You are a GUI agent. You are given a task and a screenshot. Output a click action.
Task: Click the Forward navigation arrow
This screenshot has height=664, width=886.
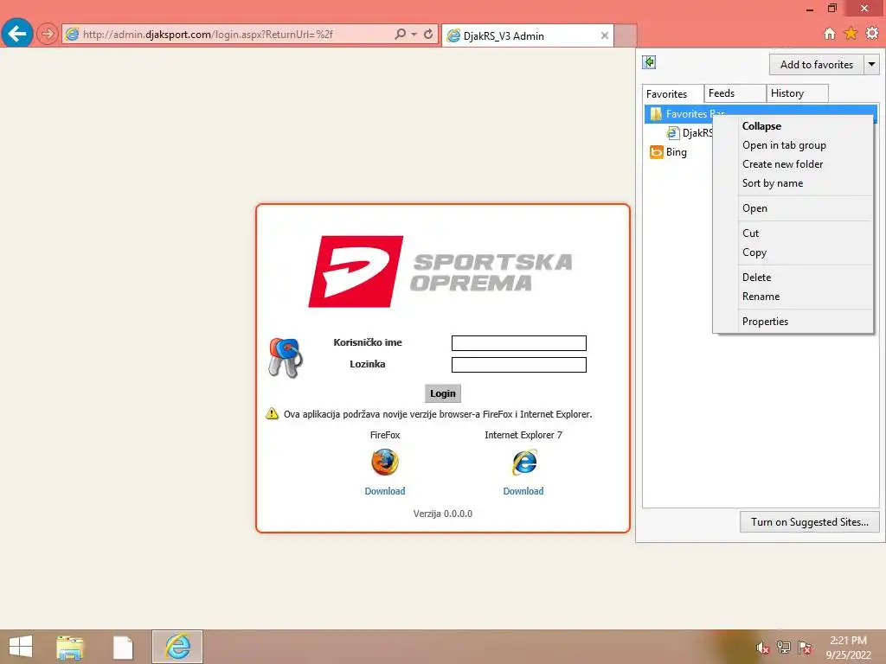point(48,34)
